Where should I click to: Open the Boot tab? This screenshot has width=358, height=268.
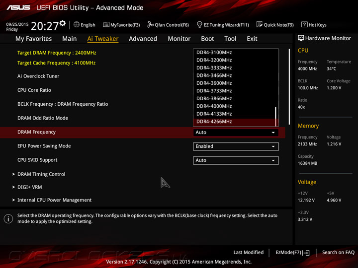(x=207, y=39)
